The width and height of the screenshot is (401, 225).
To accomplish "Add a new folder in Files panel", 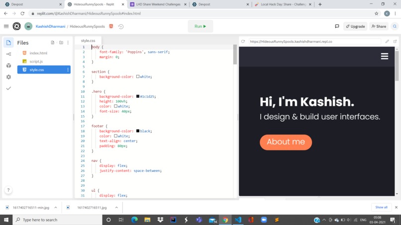I will [61, 43].
